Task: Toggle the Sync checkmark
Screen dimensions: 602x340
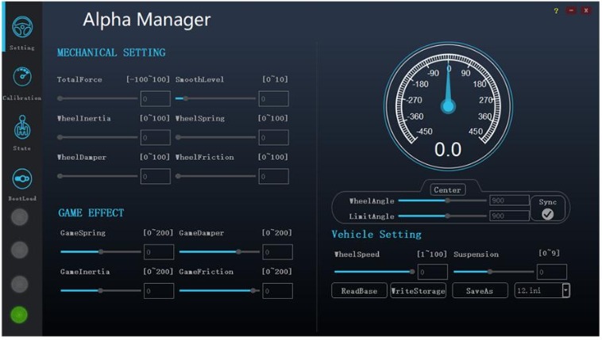Action: [547, 214]
